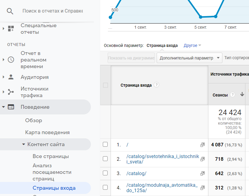Click the search field in reports and help
249x196 pixels.
[53, 11]
